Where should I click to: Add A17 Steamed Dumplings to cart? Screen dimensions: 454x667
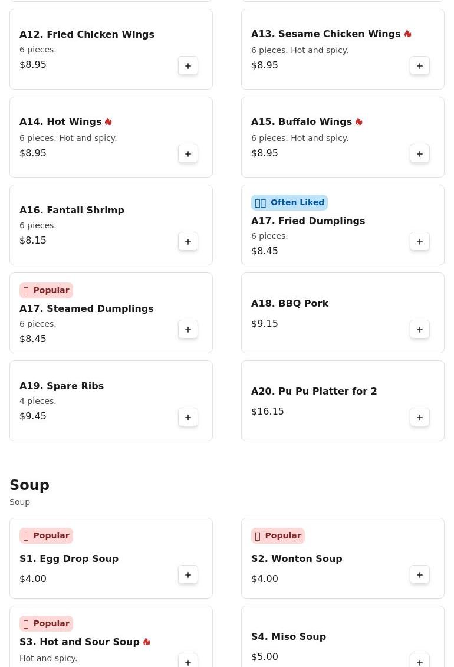(x=188, y=330)
